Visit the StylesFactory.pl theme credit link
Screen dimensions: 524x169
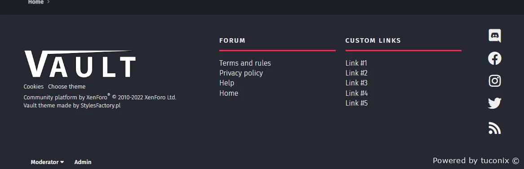[100, 106]
